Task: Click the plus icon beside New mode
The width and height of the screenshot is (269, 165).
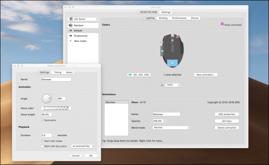Action: pos(70,41)
